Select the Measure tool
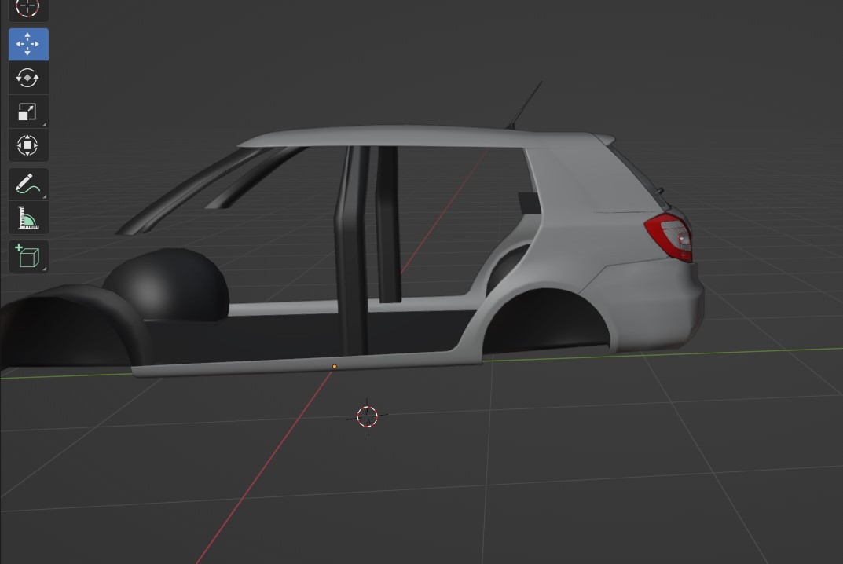 point(28,218)
